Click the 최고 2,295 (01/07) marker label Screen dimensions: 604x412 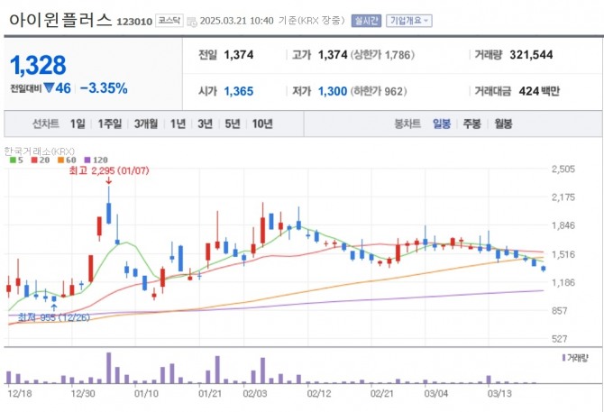(x=109, y=170)
